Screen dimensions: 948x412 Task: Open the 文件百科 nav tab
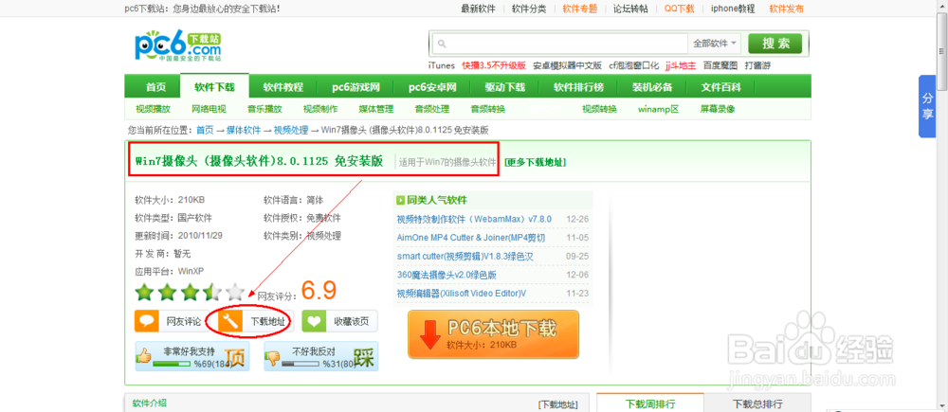(720, 87)
